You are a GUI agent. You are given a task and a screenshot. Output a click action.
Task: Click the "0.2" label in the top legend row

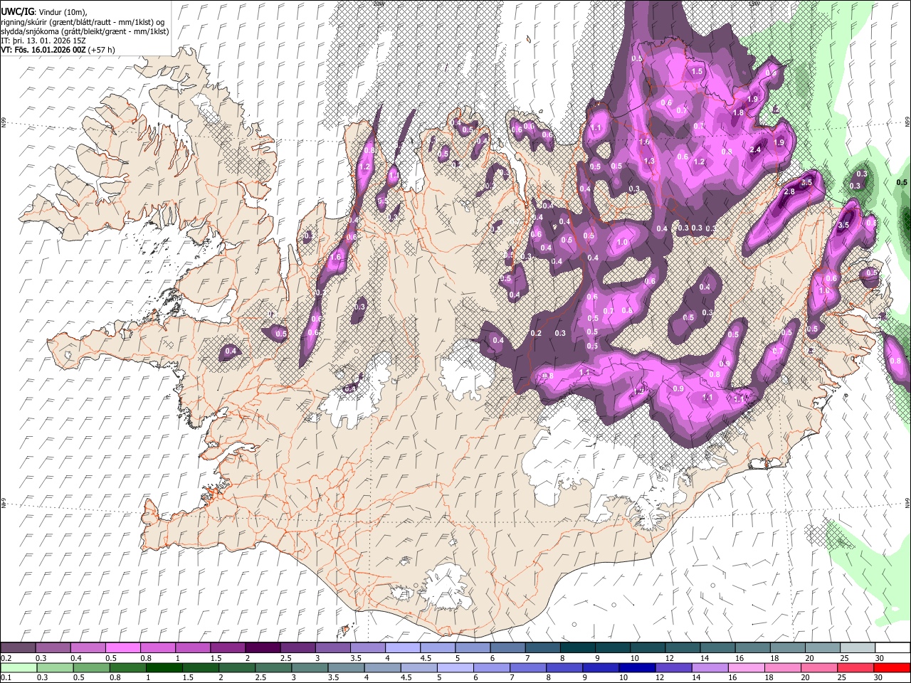tap(6, 658)
